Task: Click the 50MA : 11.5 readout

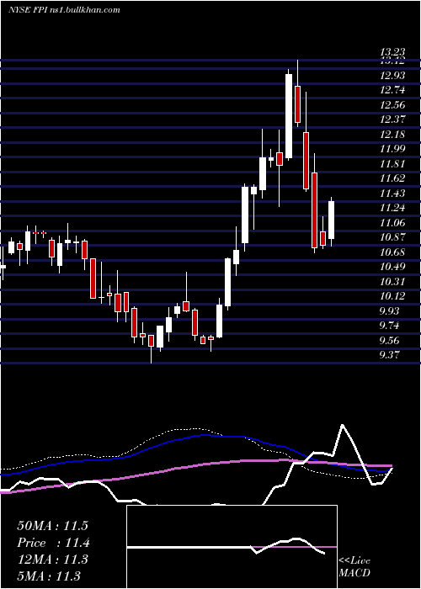Action: coord(52,526)
